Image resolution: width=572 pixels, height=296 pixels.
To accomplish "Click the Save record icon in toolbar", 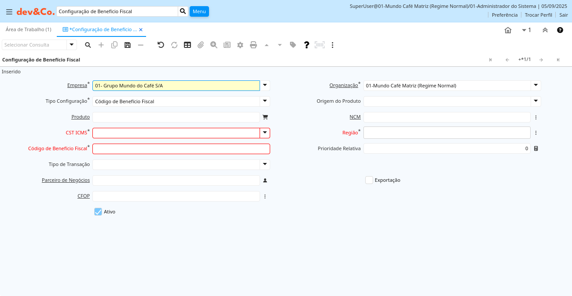I will click(x=128, y=45).
